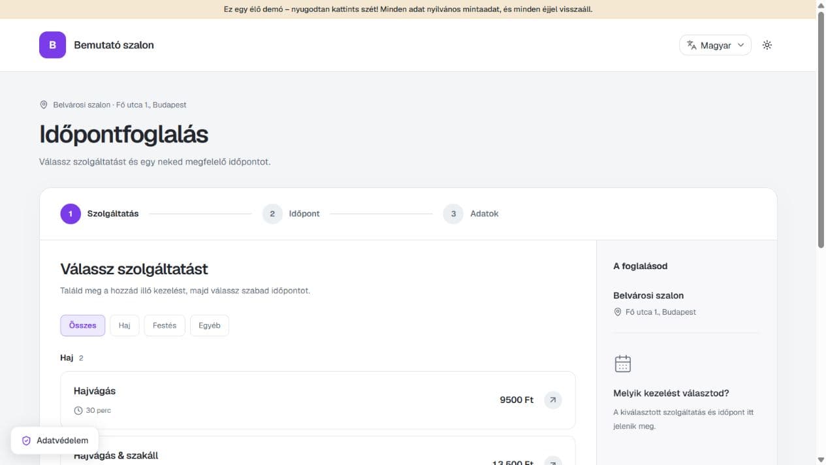Screen dimensions: 826x465
Task: Go to step 2 Időpont
Action: [x=291, y=214]
